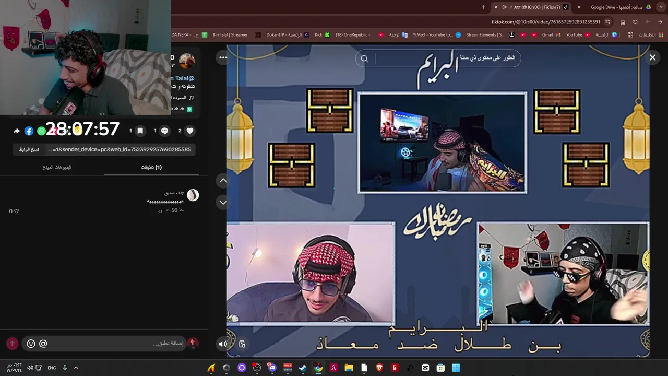This screenshot has width=668, height=376.
Task: Close the TikTok video viewer with X
Action: tap(652, 57)
